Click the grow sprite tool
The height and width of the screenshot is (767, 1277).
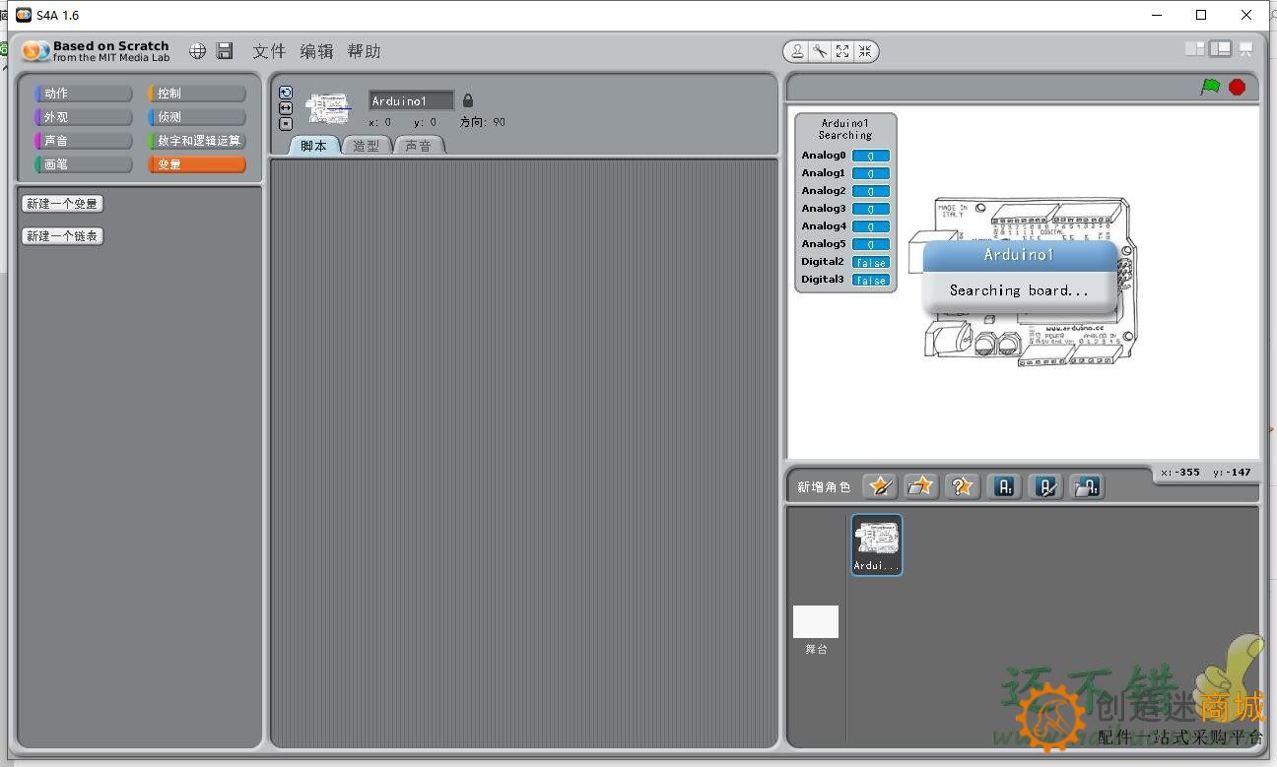841,51
